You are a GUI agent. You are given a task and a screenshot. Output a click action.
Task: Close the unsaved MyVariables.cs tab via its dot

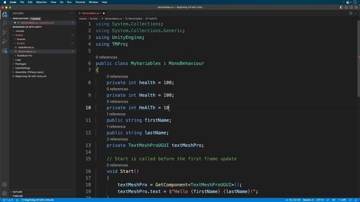103,13
